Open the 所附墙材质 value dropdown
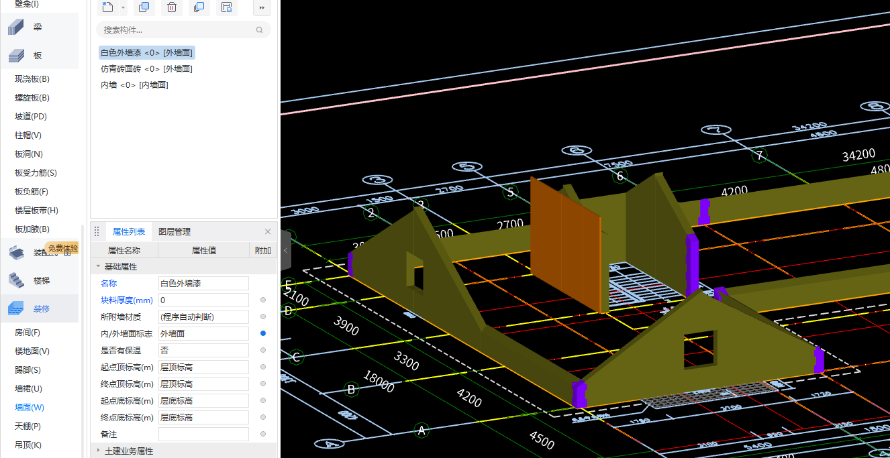 [203, 317]
